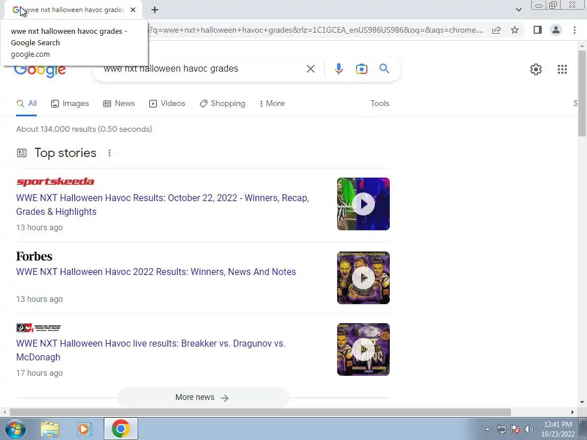Open Windows Explorer from the taskbar
This screenshot has height=440, width=587.
click(50, 429)
